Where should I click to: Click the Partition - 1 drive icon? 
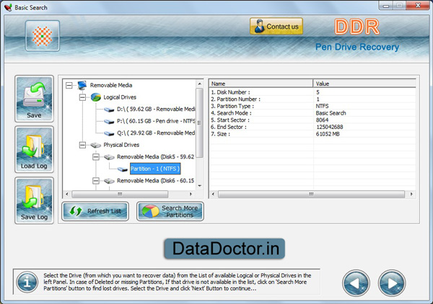pyautogui.click(x=123, y=169)
